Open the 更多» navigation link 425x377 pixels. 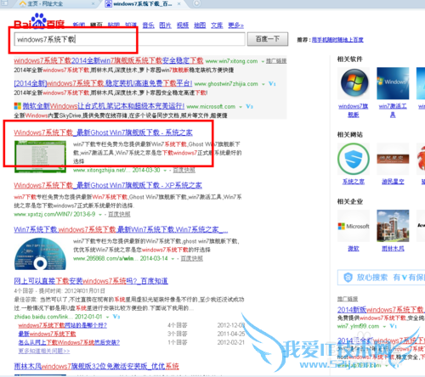coord(235,25)
